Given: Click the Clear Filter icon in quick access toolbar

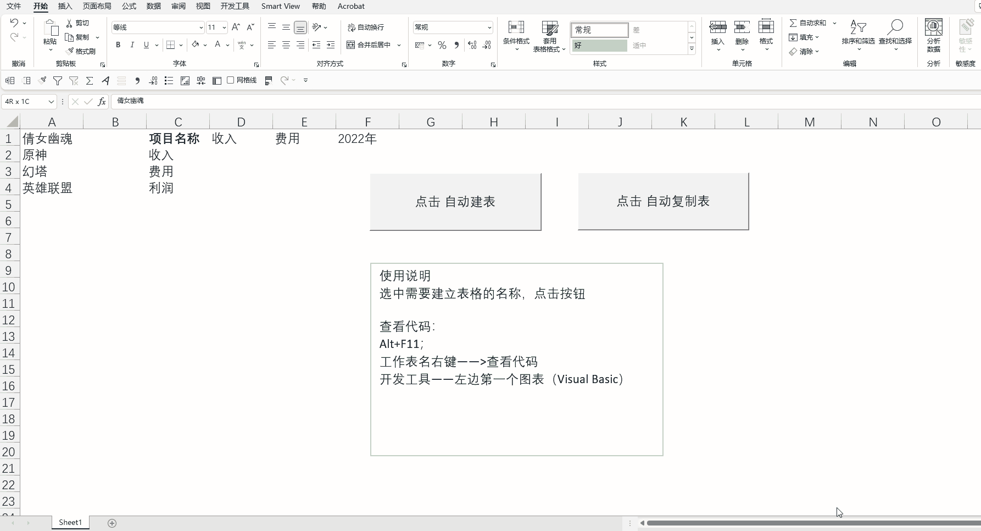Looking at the screenshot, I should click(x=74, y=81).
